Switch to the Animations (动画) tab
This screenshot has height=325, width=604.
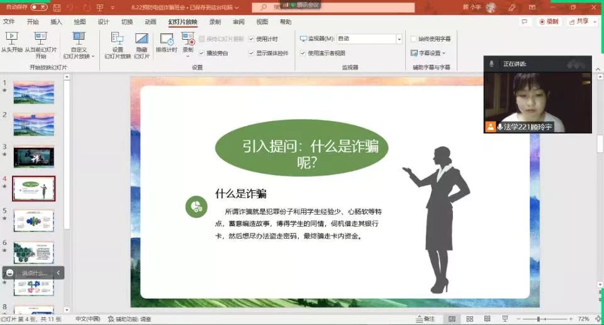(x=151, y=22)
